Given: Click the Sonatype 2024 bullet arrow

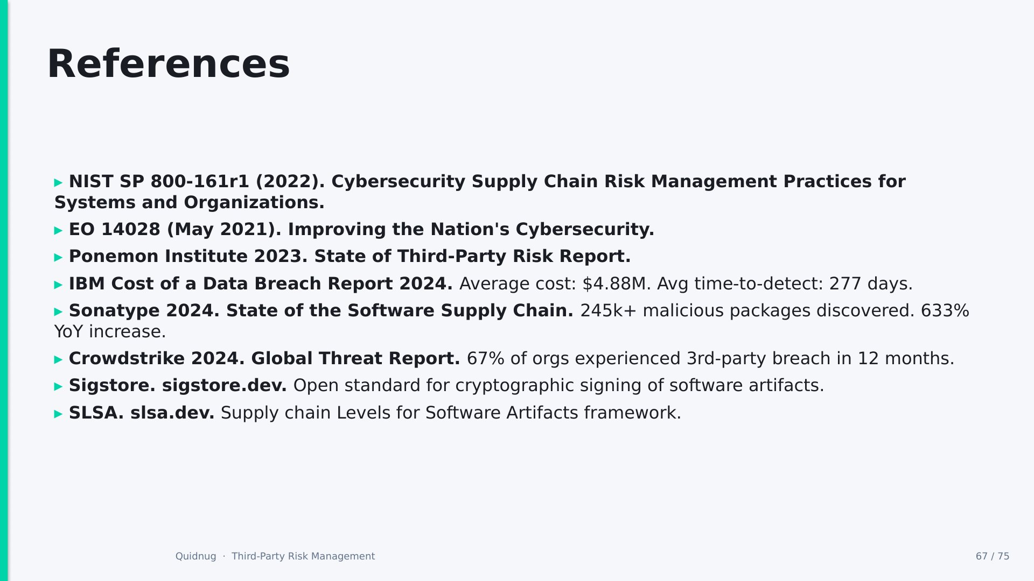Looking at the screenshot, I should tap(58, 312).
